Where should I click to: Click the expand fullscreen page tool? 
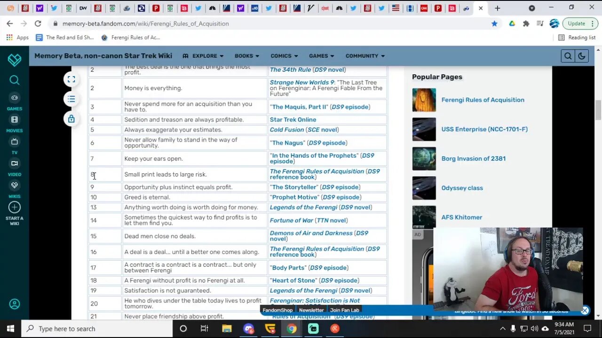coord(71,79)
